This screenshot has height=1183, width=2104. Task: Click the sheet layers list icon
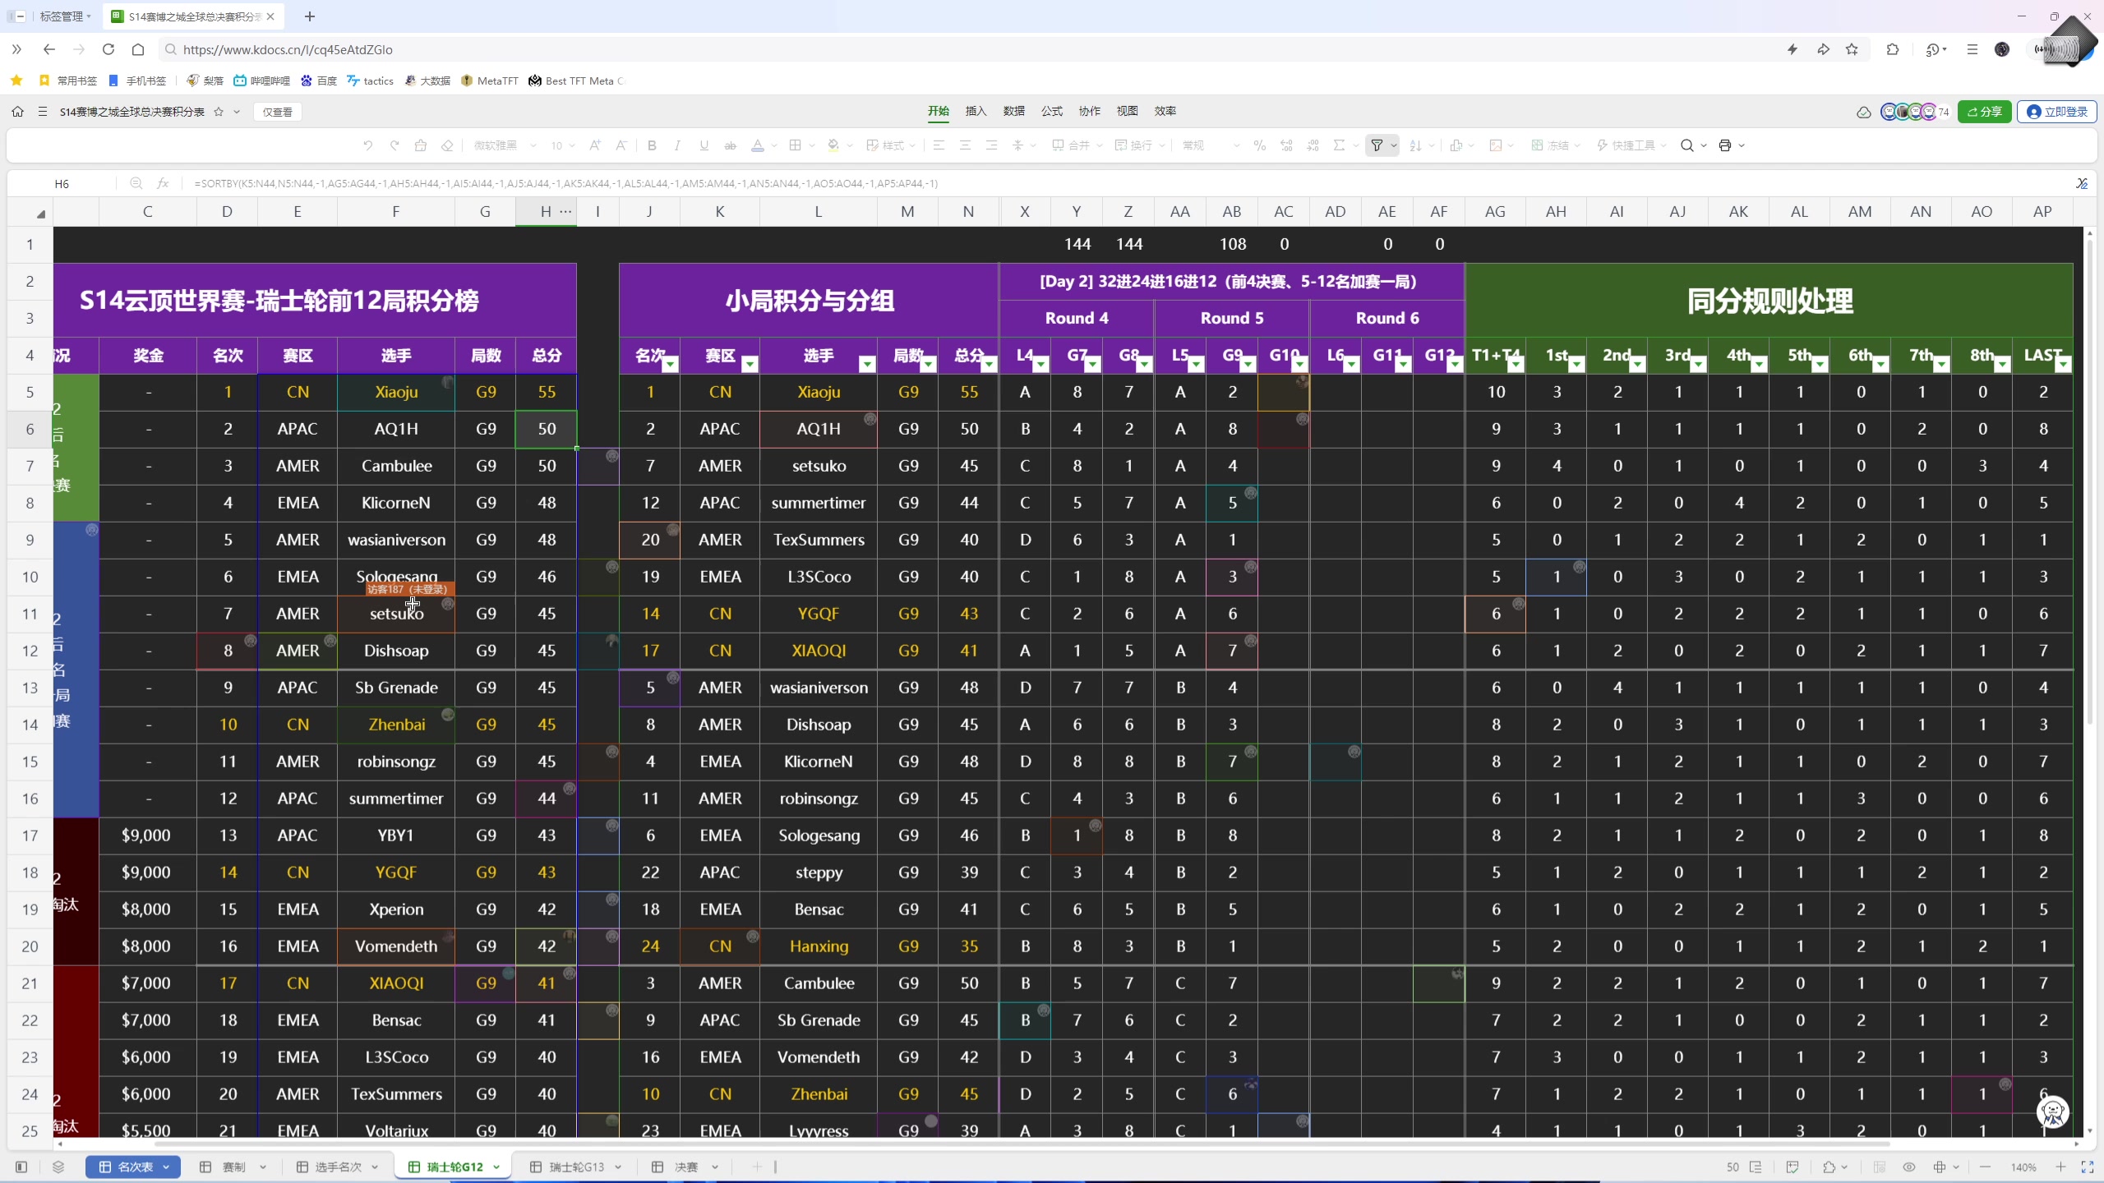pos(58,1167)
